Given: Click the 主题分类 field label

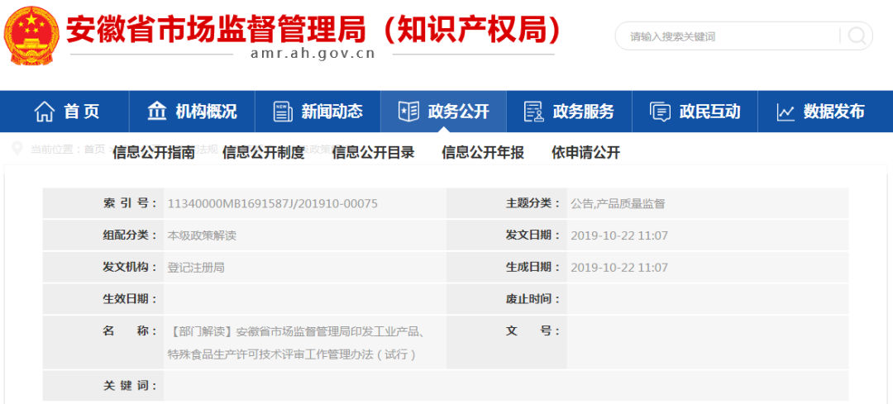Looking at the screenshot, I should click(533, 204).
